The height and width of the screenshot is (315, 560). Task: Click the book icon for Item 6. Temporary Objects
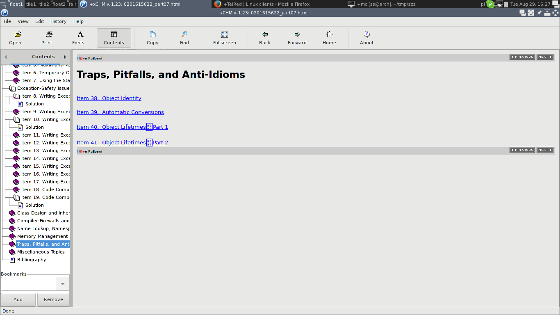[x=16, y=73]
